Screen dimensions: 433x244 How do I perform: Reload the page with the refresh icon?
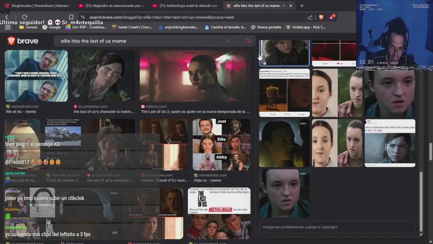tap(24, 17)
